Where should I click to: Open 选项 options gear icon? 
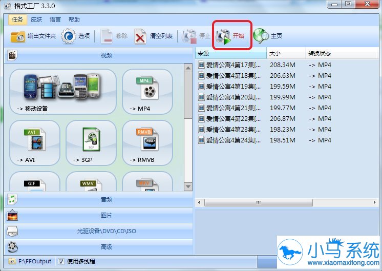coord(68,36)
